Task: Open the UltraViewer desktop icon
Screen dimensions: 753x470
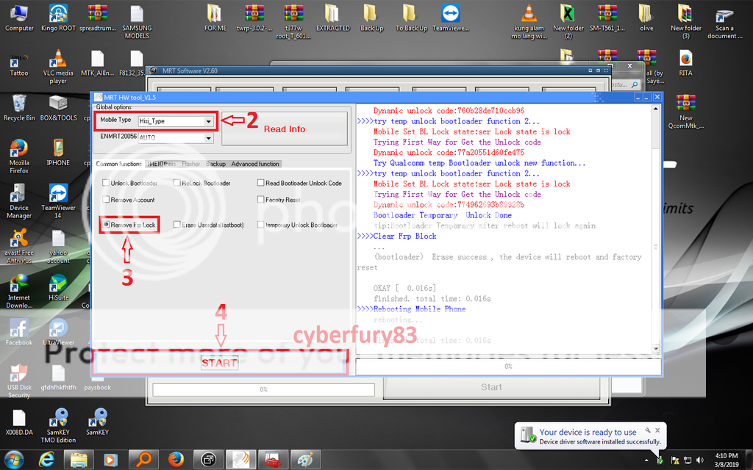Action: 58,329
